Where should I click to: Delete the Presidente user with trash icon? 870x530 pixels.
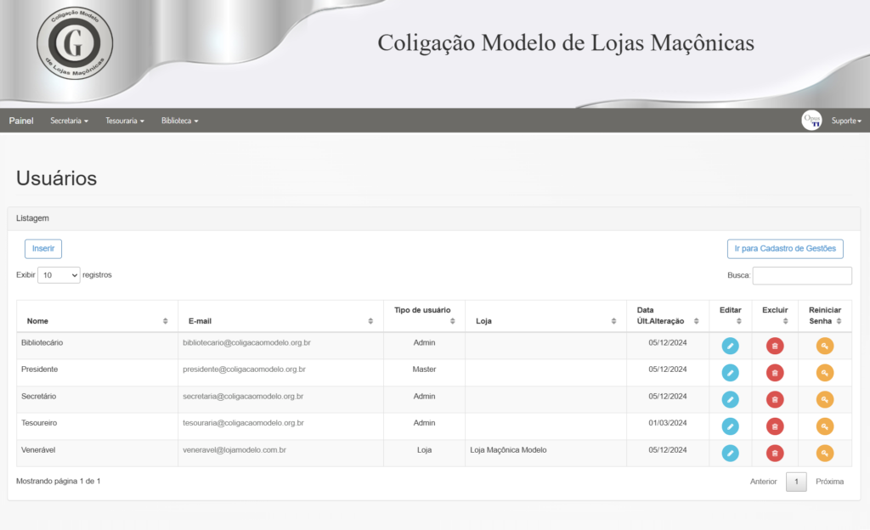[775, 373]
